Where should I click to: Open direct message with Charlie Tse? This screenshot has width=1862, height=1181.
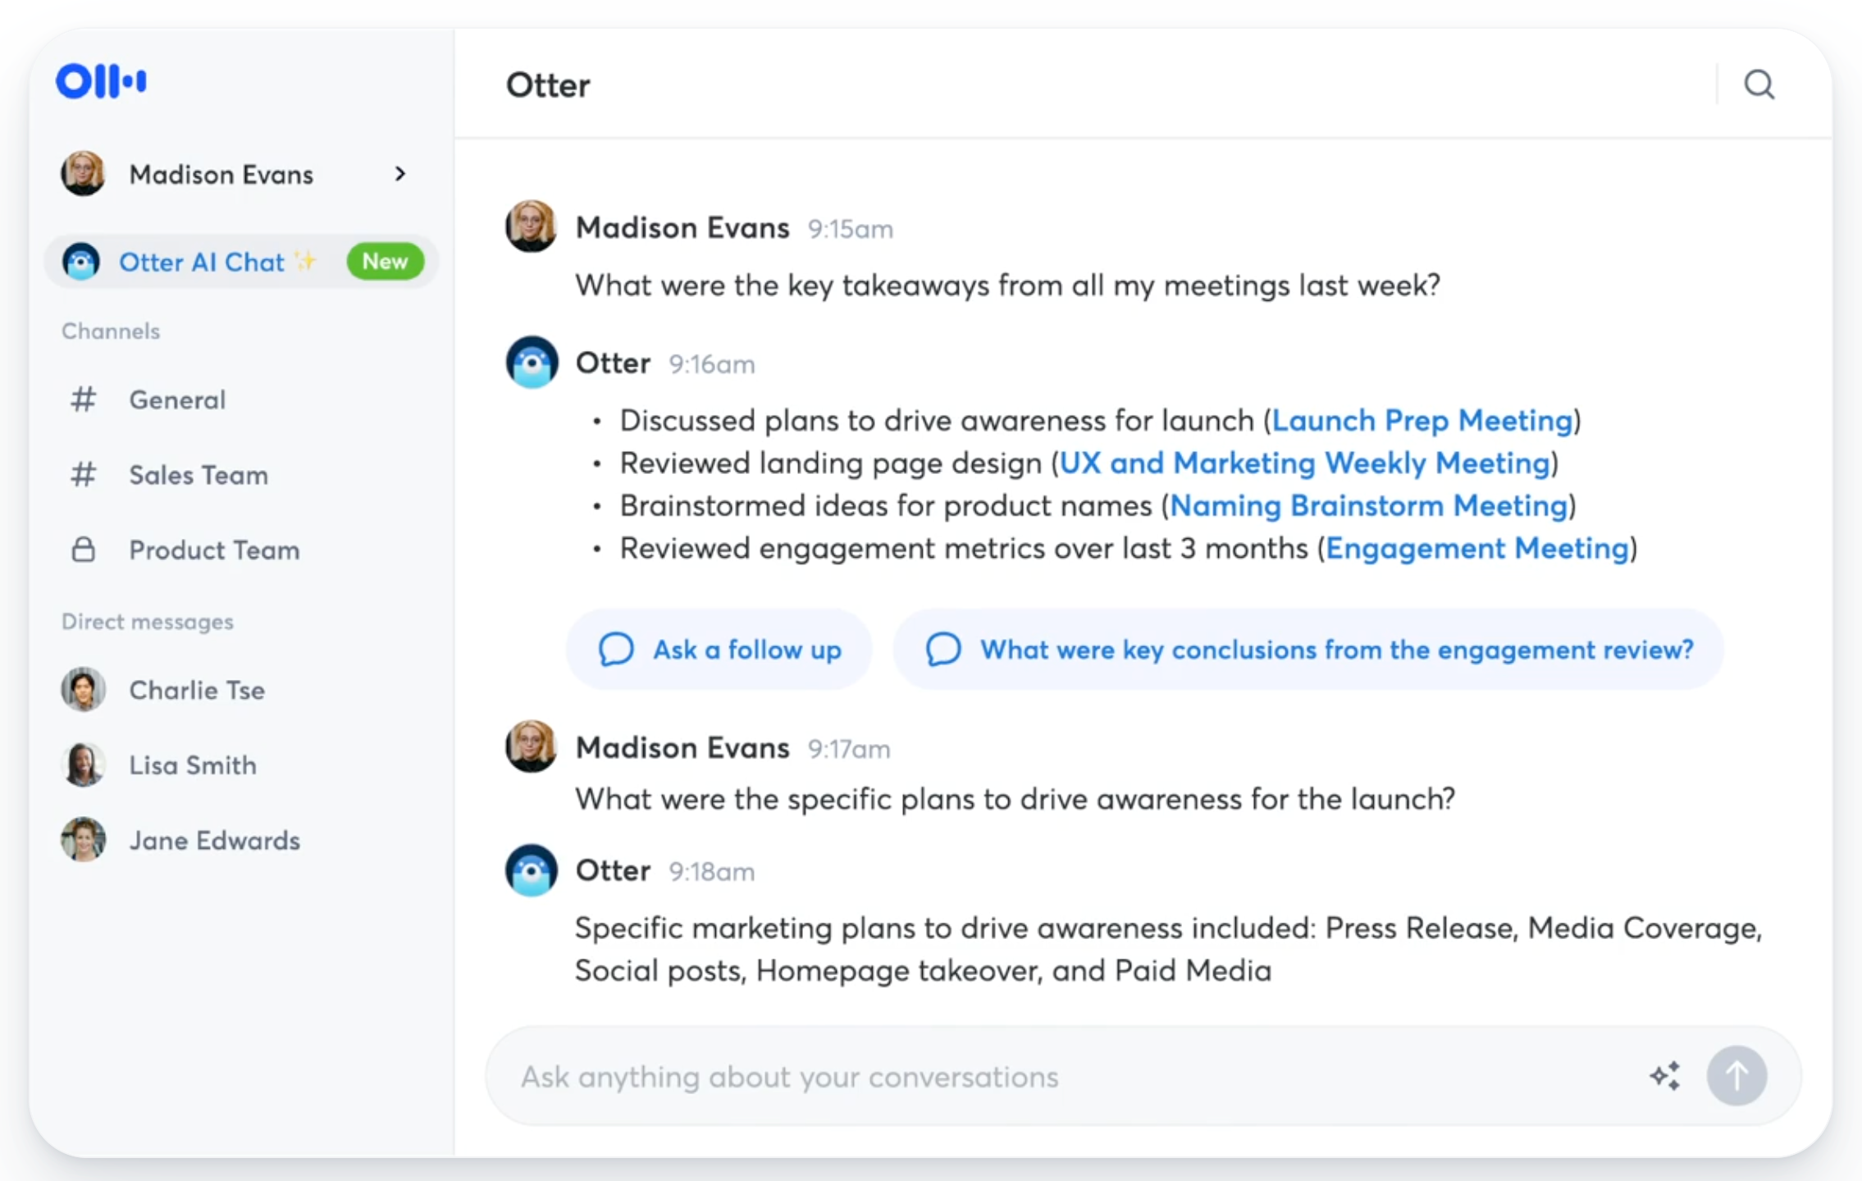pos(196,690)
